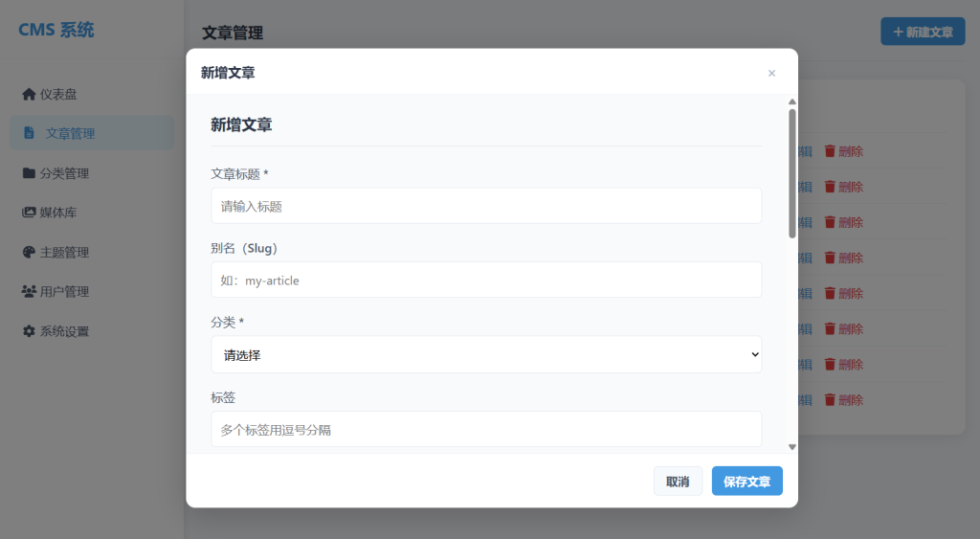Screen dimensions: 980x539
Task: Click the document icon for 文章管理
Action: coord(29,133)
